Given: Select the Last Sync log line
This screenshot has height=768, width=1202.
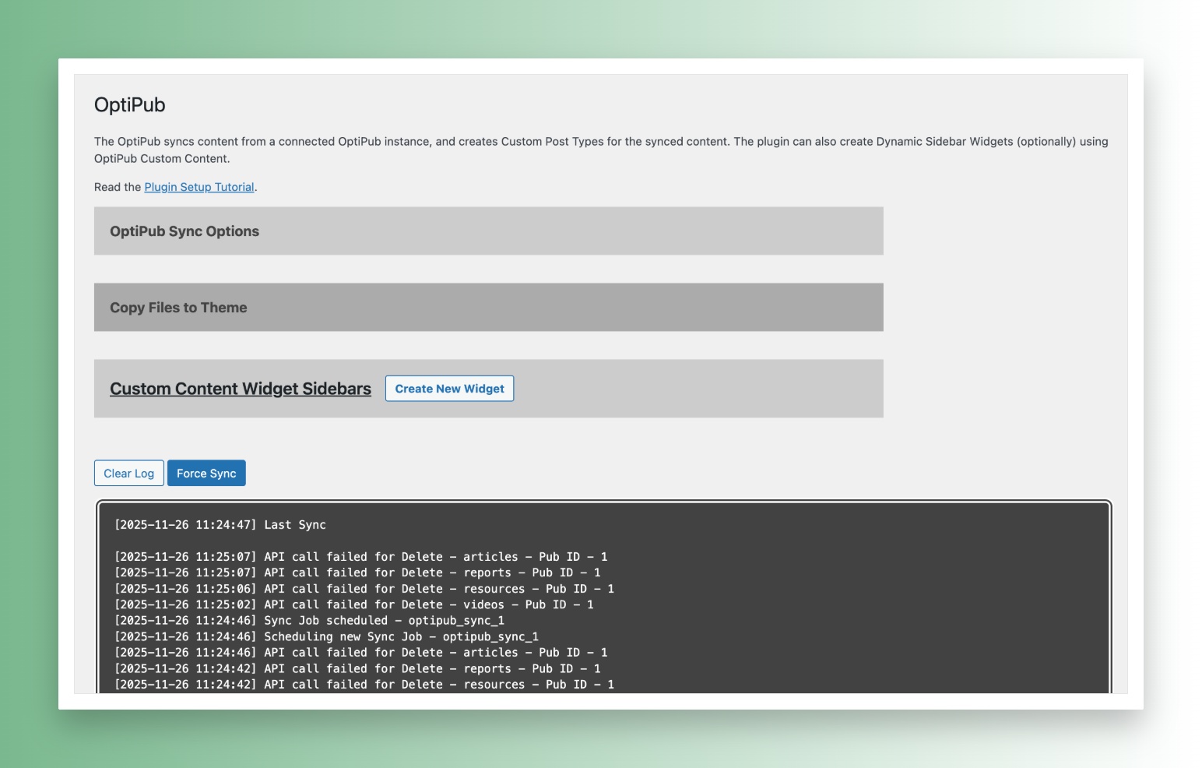Looking at the screenshot, I should (220, 525).
